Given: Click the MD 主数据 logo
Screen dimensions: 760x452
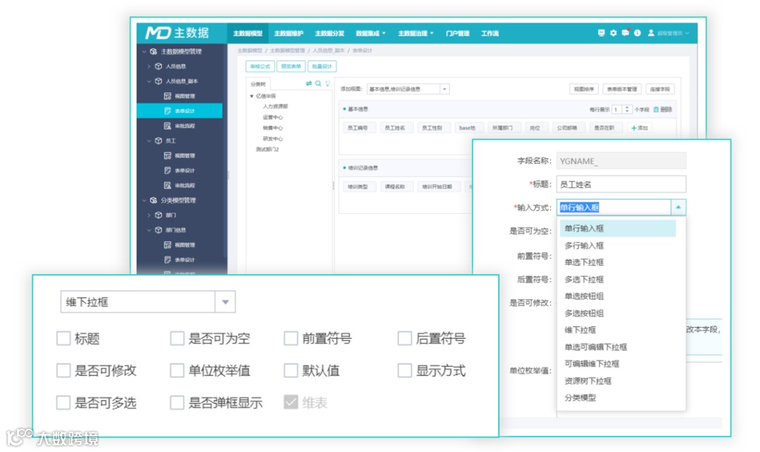Looking at the screenshot, I should 177,33.
